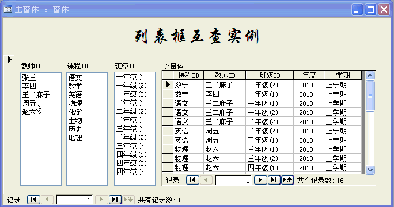Select 英语 in 课程ID list
This screenshot has height=207, width=394.
point(75,95)
